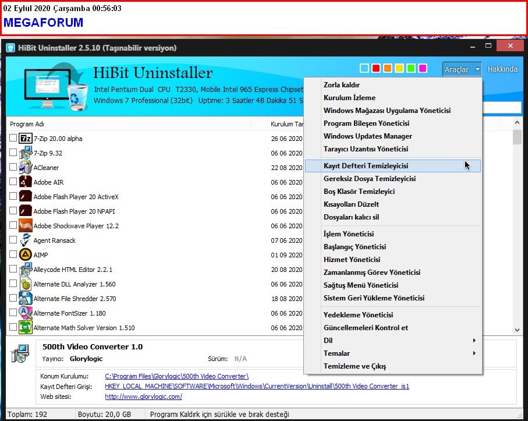
Task: Sort by the Program Adı column header
Action: (x=129, y=124)
